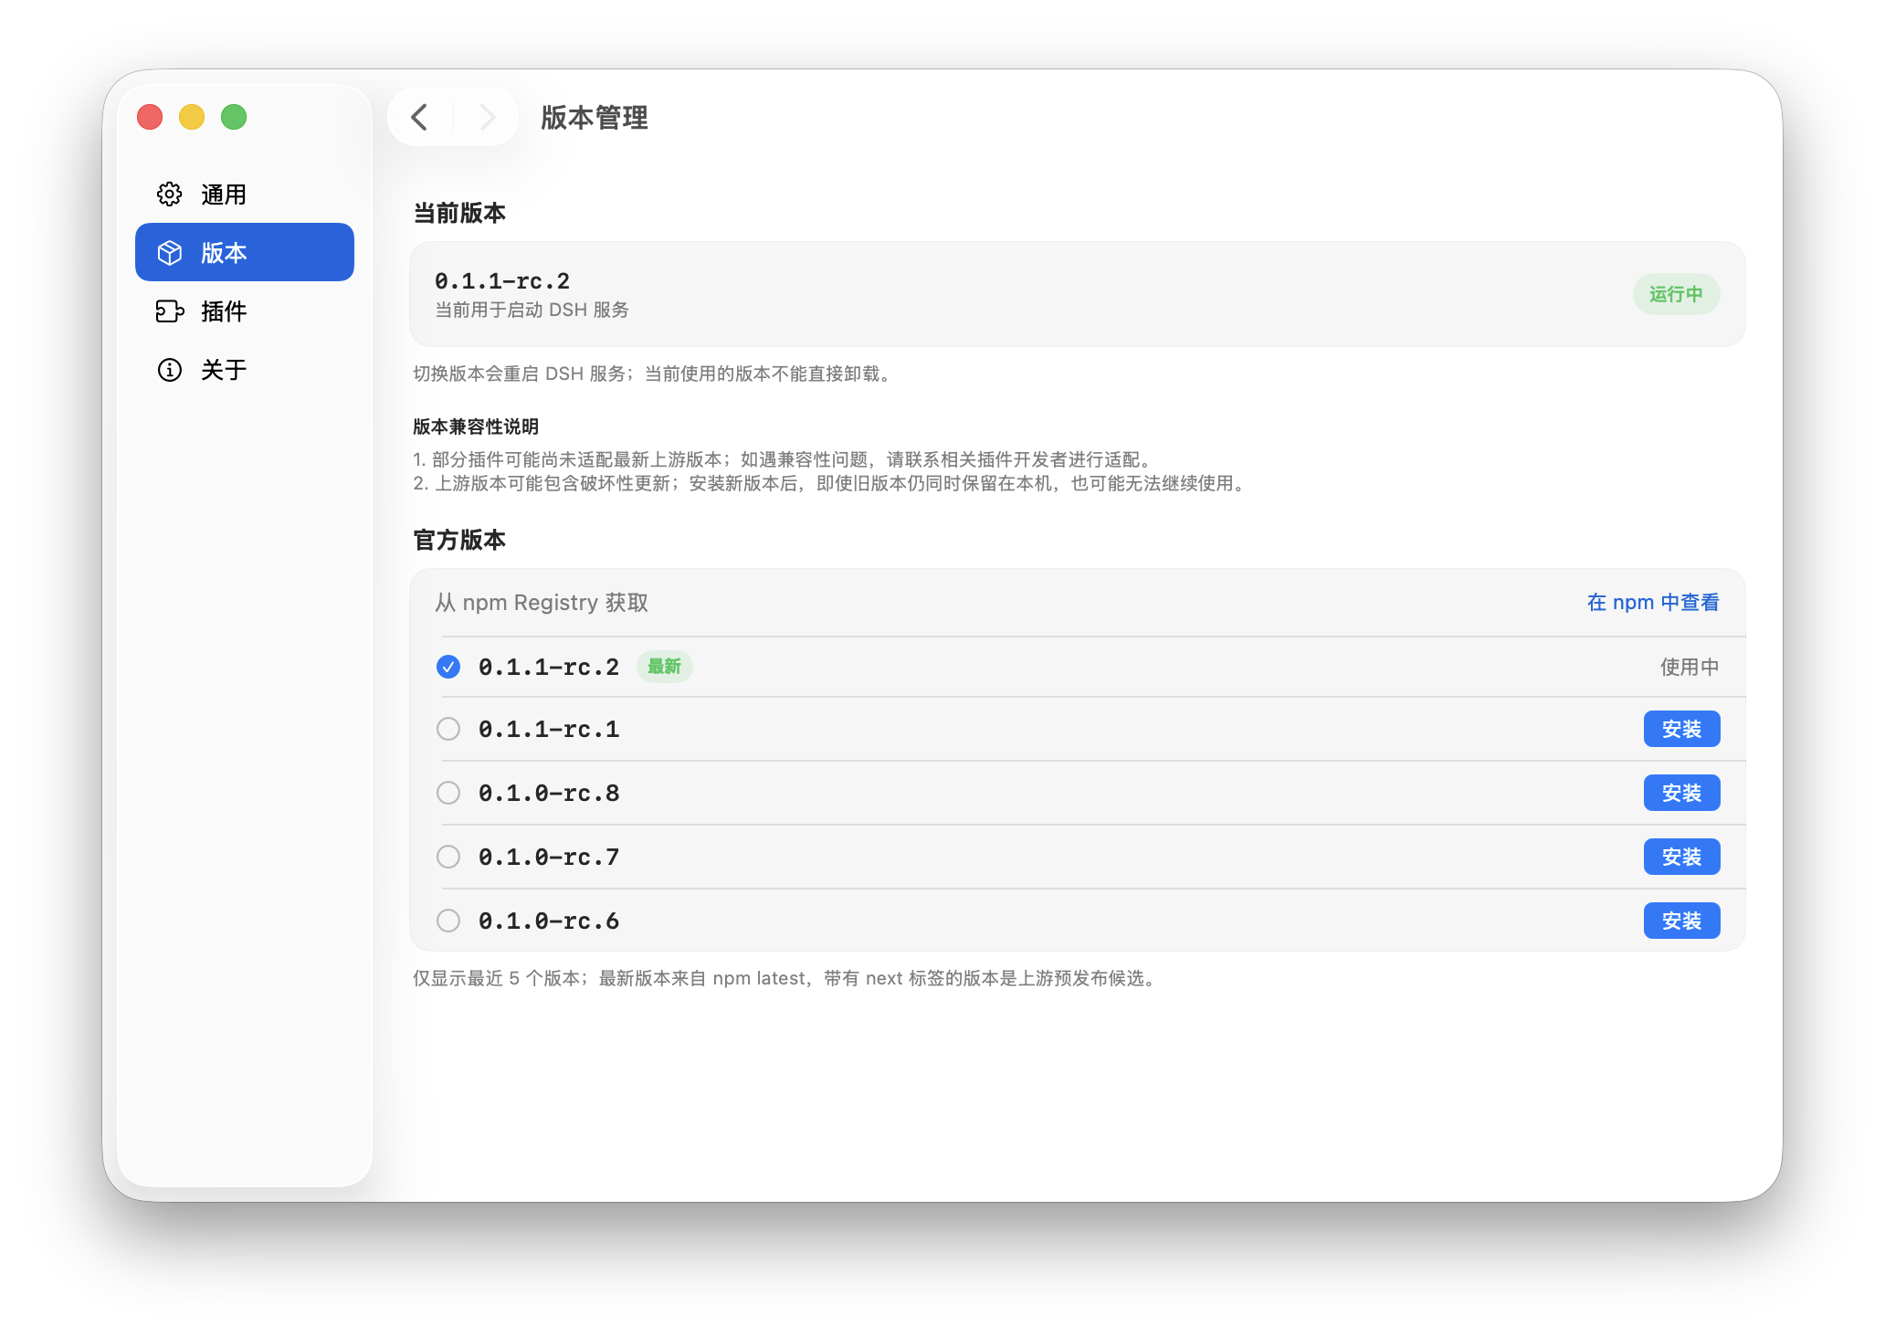Image resolution: width=1885 pixels, height=1337 pixels.
Task: Click the plugin icon beside 插件
Action: (170, 311)
